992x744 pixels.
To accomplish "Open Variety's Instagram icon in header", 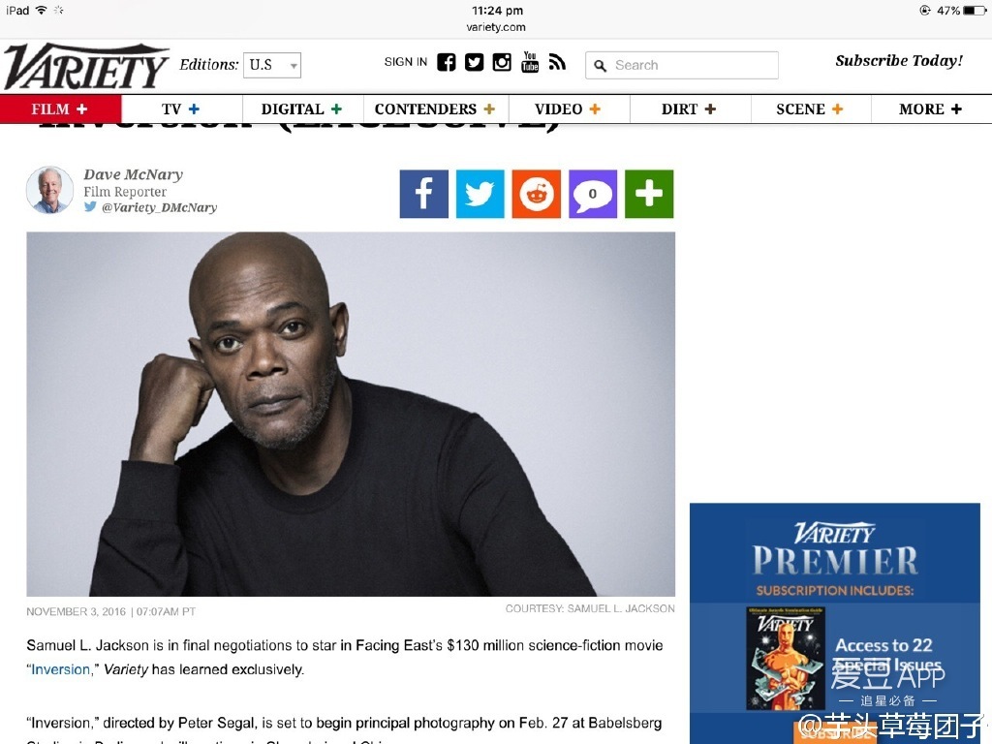I will click(x=502, y=62).
